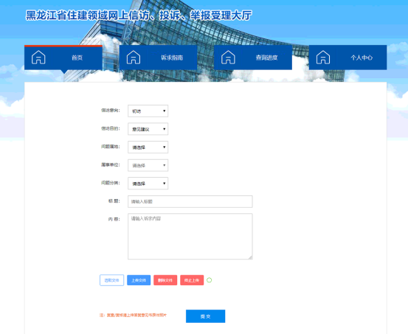Click the red 停止上传 button

click(192, 280)
